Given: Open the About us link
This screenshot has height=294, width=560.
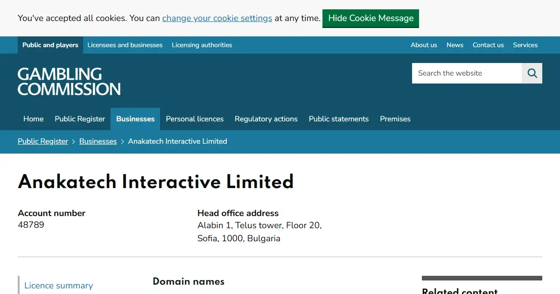Looking at the screenshot, I should [x=424, y=45].
